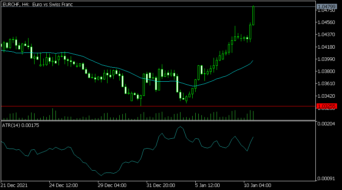The width and height of the screenshot is (342, 190).
Task: Click the ATR(14) 0.00175 indicator label
Action: point(21,125)
